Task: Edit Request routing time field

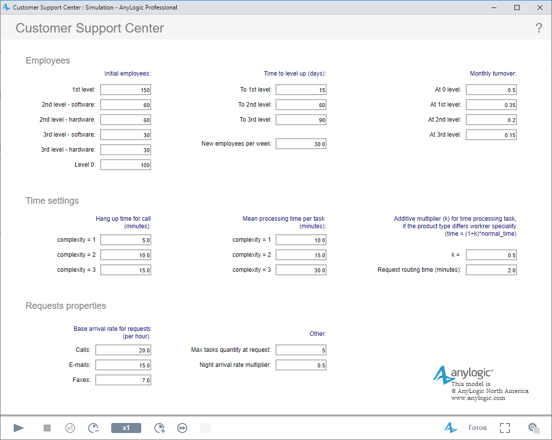Action: coord(491,270)
